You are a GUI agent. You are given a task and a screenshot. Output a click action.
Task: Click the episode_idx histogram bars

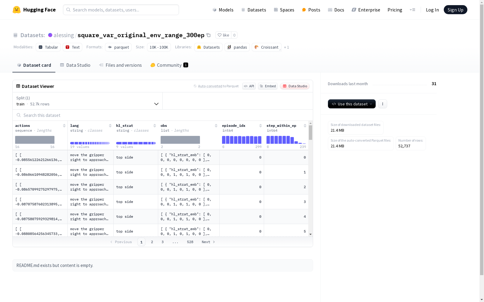(x=242, y=140)
